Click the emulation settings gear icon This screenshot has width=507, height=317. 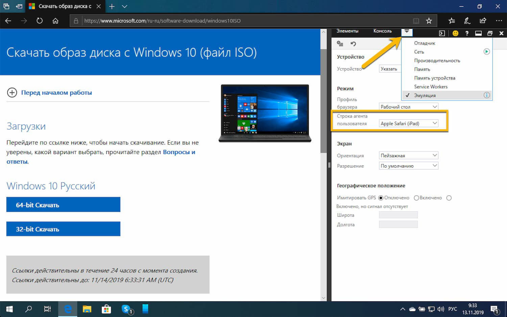[x=340, y=44]
